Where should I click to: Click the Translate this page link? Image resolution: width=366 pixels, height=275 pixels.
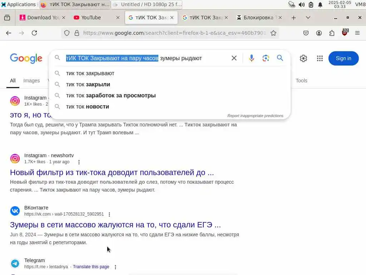[x=91, y=266]
